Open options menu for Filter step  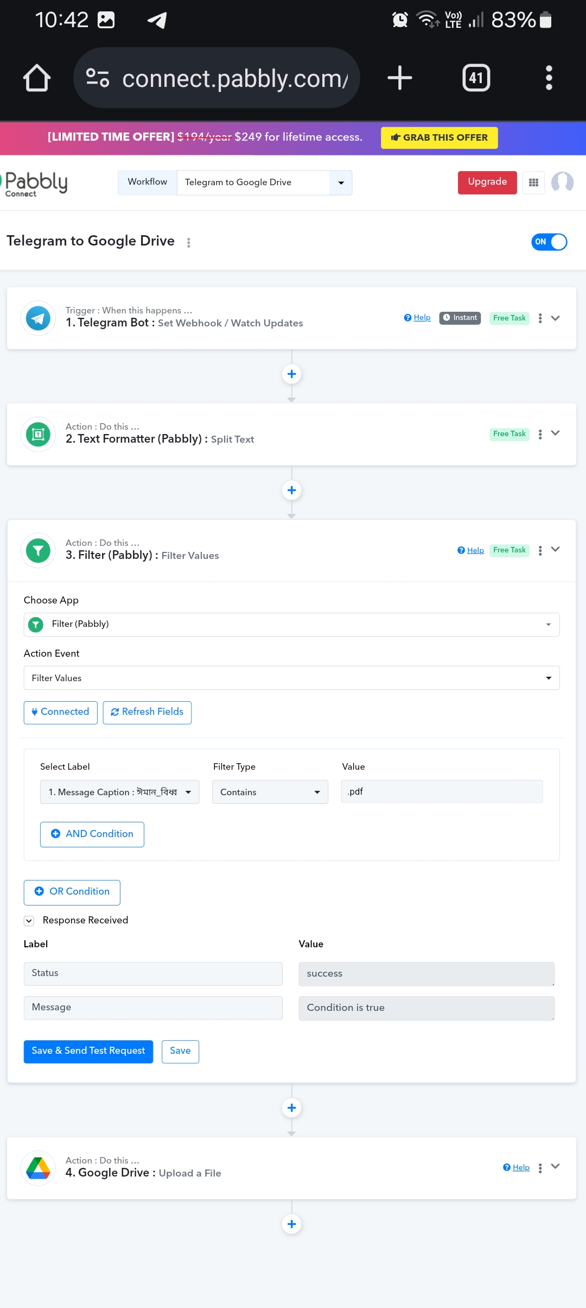pyautogui.click(x=540, y=551)
